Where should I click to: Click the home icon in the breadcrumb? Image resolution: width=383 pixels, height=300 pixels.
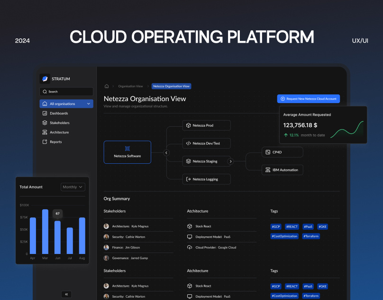(x=106, y=86)
